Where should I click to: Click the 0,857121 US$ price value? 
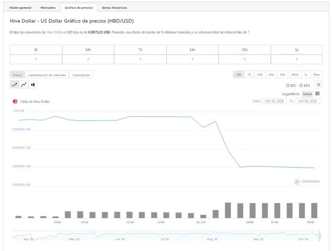[99, 32]
